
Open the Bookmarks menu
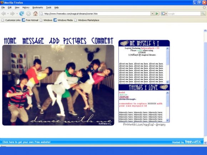[37, 7]
